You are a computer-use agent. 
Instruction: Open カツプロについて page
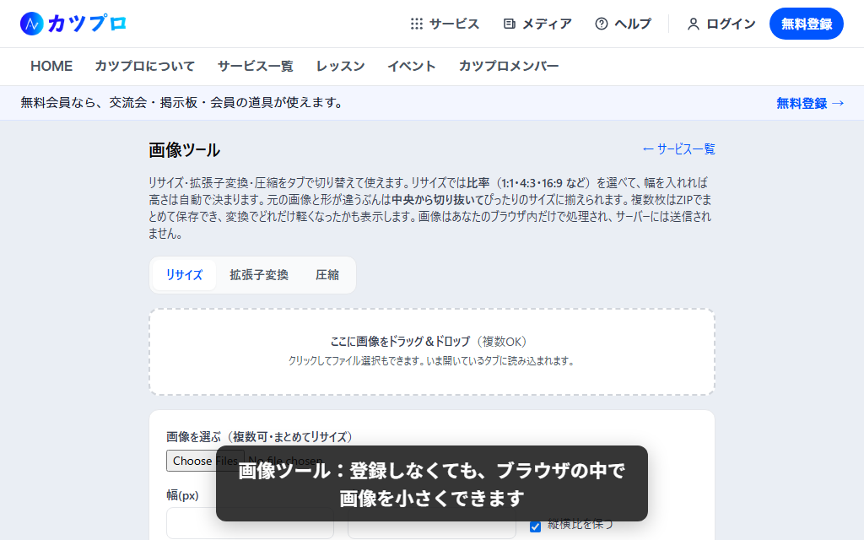pos(145,66)
